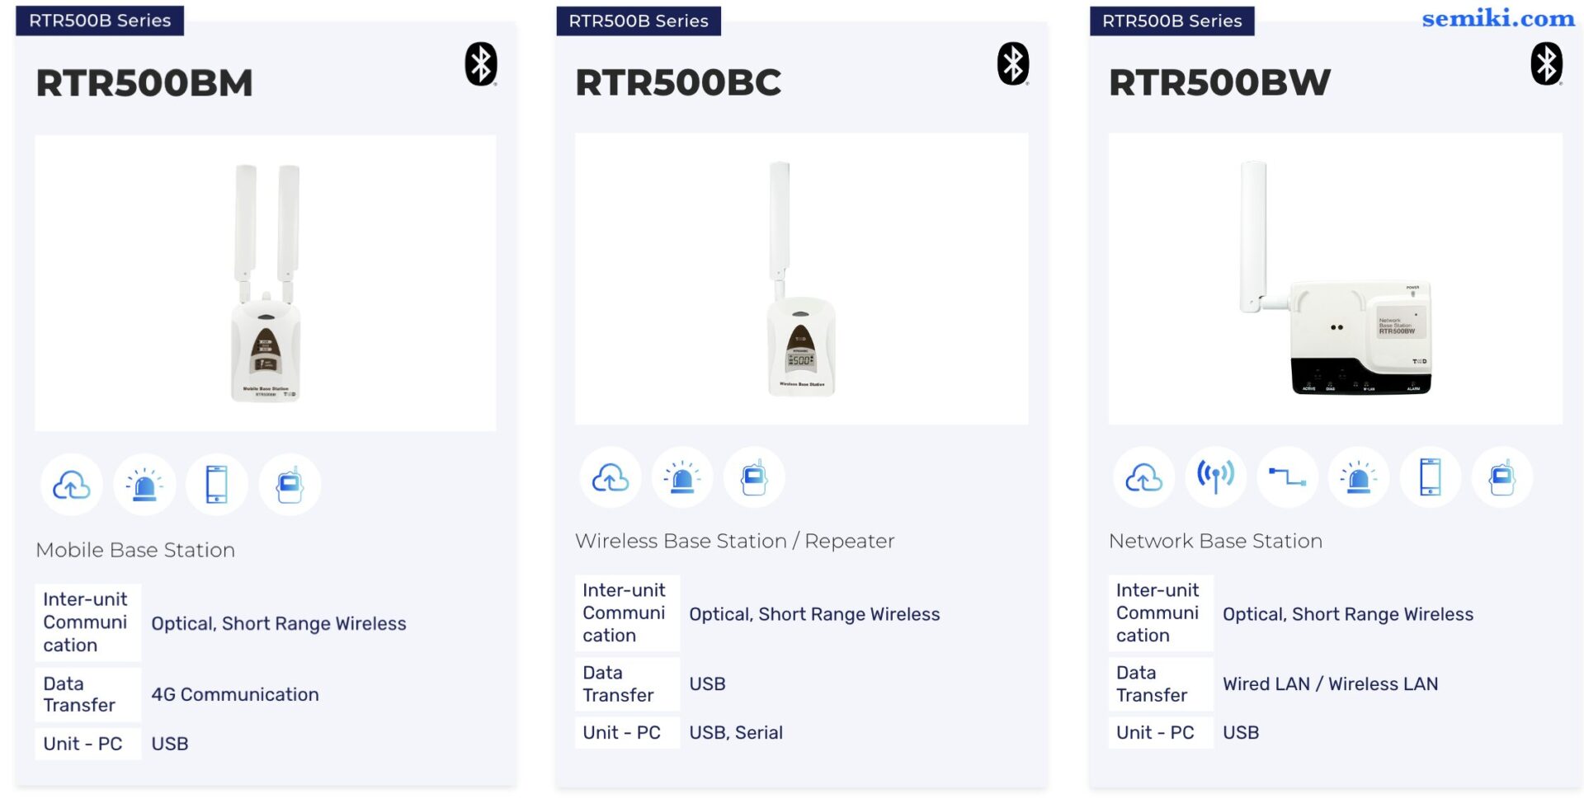The height and width of the screenshot is (803, 1584).
Task: Click the wireless antenna icon under RTR500BW
Action: click(x=1216, y=477)
